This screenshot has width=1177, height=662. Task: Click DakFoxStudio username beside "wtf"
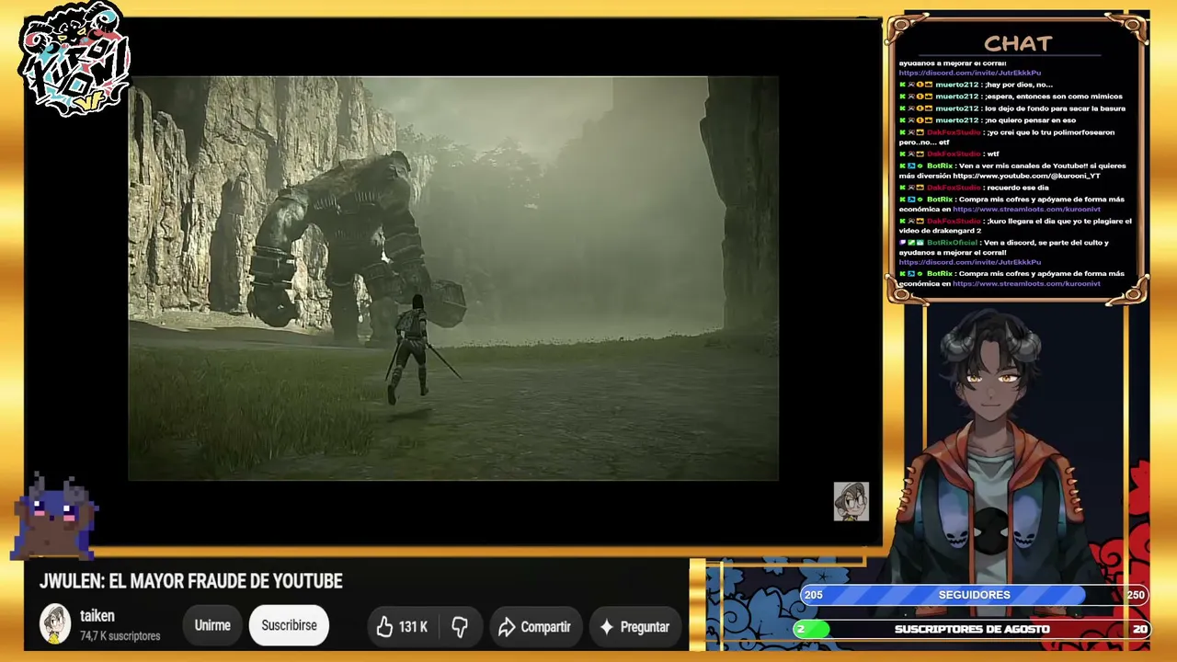coord(954,154)
